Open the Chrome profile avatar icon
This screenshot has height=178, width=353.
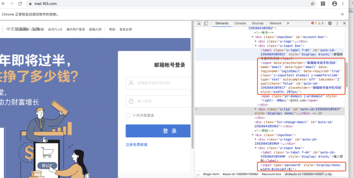tap(334, 3)
